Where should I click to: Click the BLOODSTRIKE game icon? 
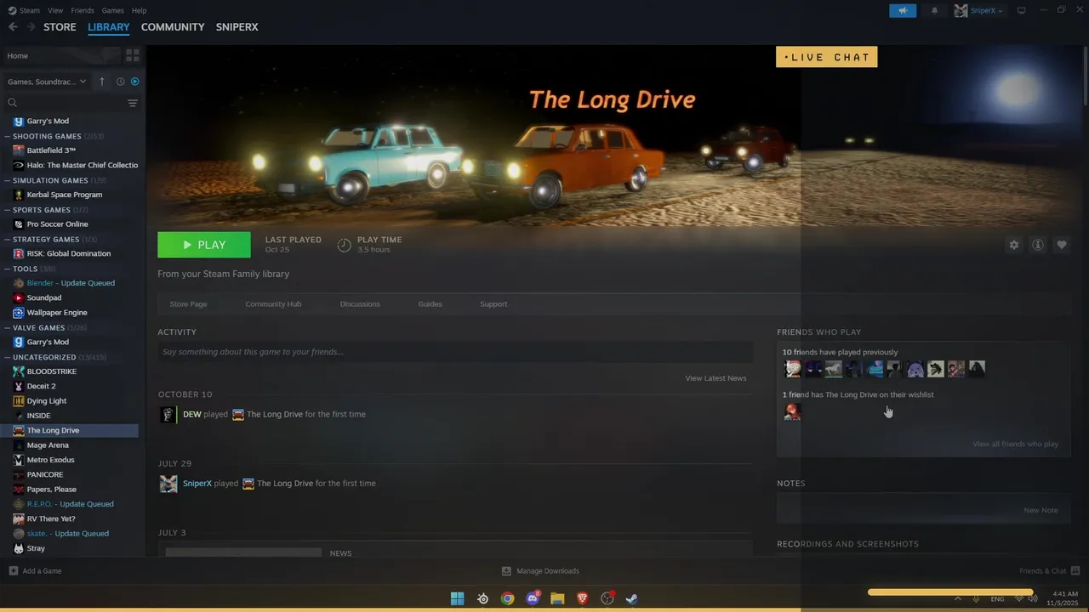(x=19, y=371)
